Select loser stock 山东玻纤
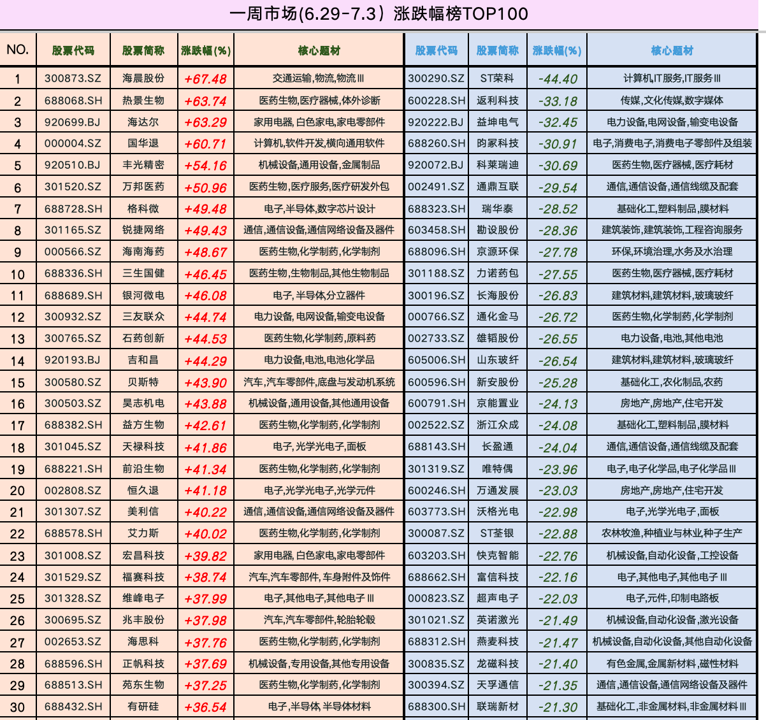 498,359
